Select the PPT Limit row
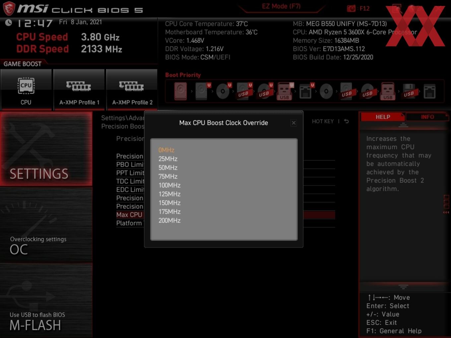The image size is (451, 338). 130,173
